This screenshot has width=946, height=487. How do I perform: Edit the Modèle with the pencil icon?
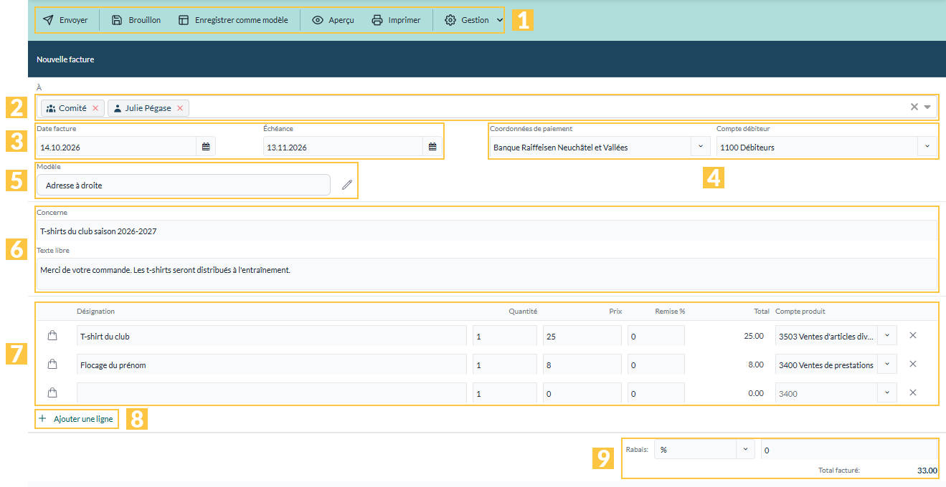coord(347,185)
